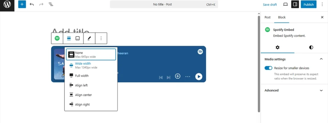
Task: Open the block Settings gear tab
Action: (277, 48)
